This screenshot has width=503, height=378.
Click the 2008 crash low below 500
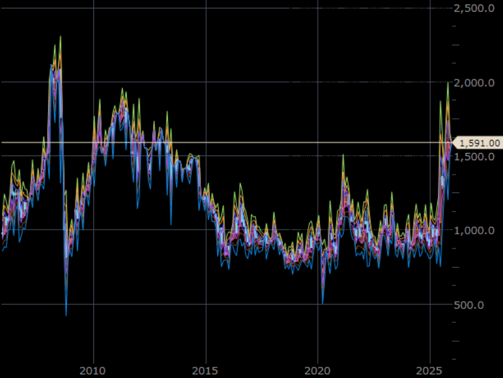pos(66,314)
